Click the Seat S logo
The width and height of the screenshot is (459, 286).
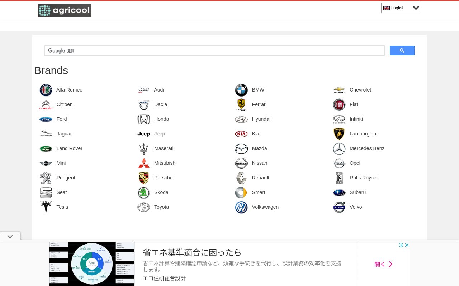click(46, 193)
